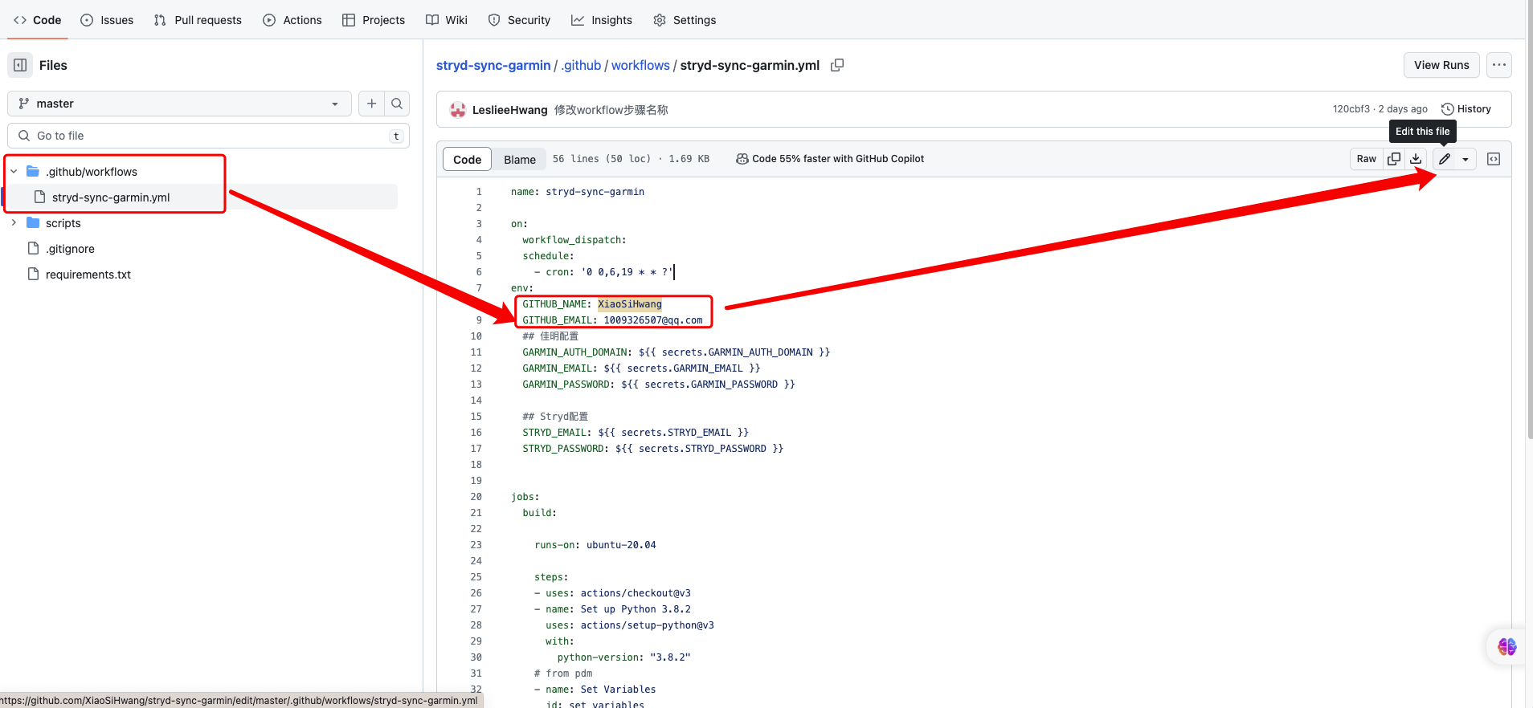Click the cron schedule line text

(x=603, y=272)
